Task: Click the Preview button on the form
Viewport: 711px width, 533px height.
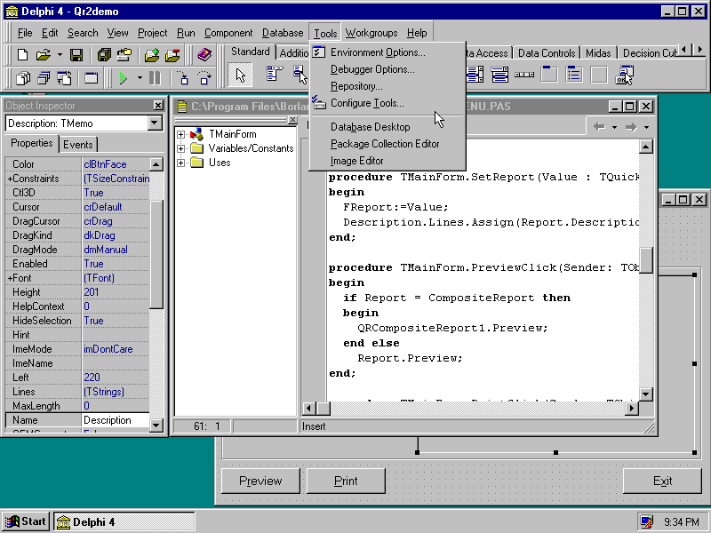Action: pos(260,481)
